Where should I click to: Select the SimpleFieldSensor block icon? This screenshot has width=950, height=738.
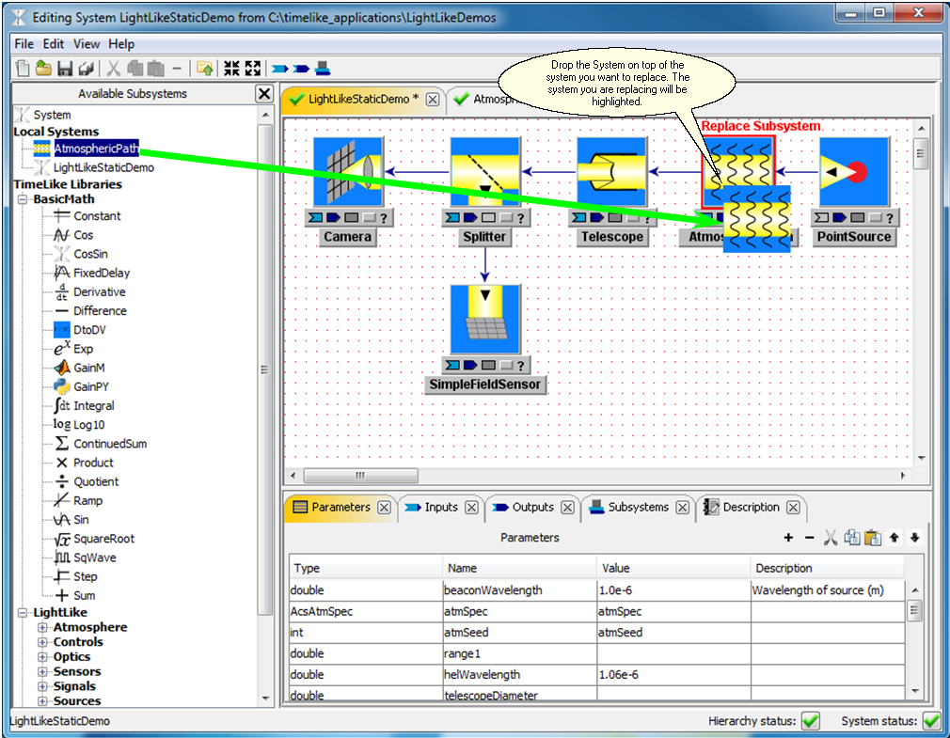pyautogui.click(x=485, y=319)
